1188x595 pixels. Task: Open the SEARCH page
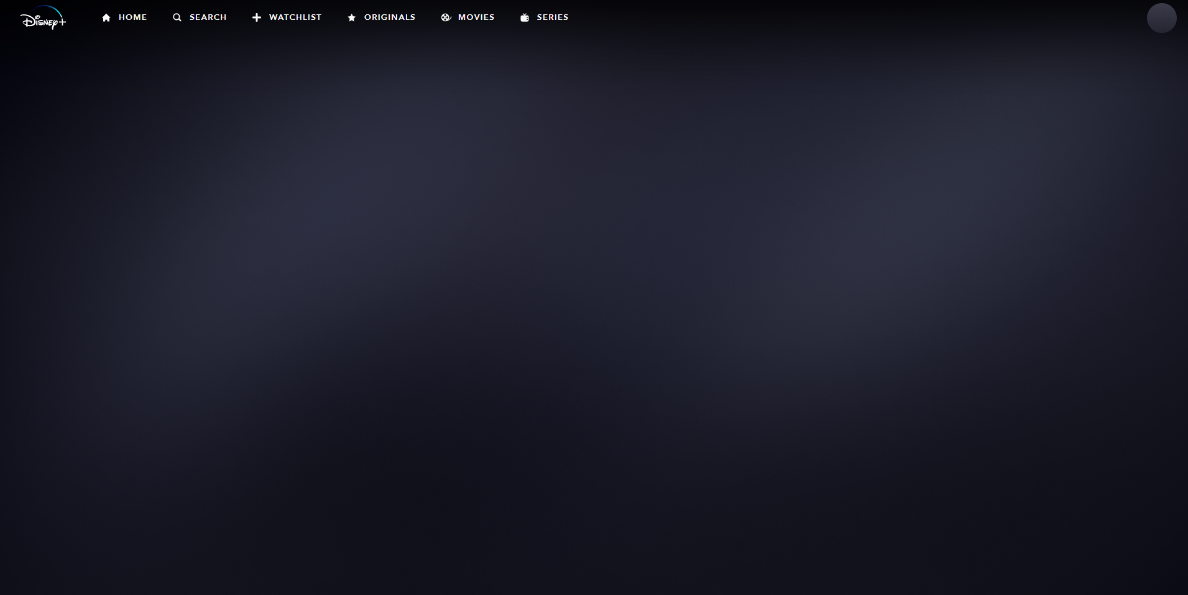click(x=207, y=17)
